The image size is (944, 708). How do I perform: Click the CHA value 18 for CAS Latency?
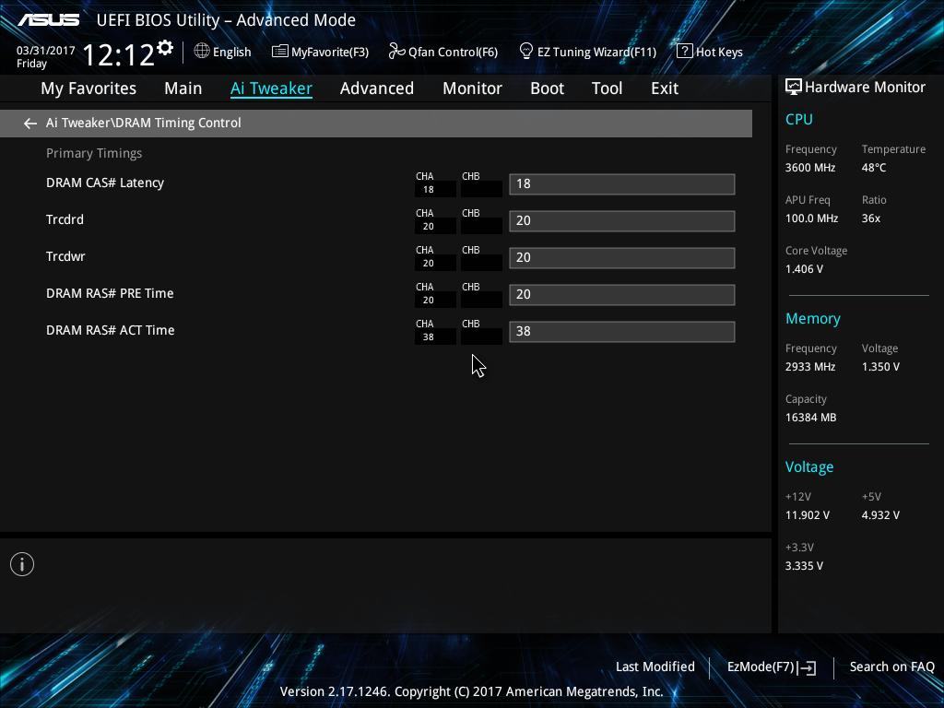point(428,190)
